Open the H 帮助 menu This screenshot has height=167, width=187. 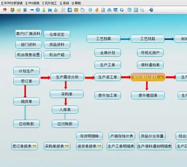point(76,3)
